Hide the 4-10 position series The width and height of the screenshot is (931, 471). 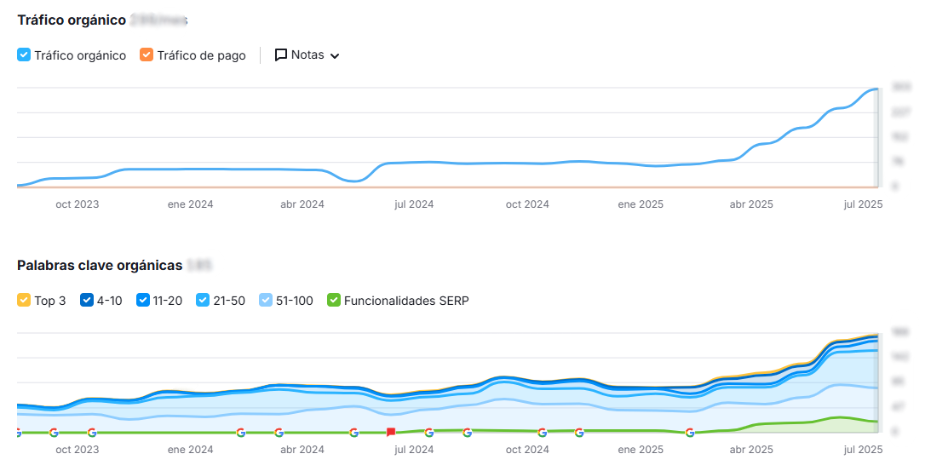click(86, 301)
